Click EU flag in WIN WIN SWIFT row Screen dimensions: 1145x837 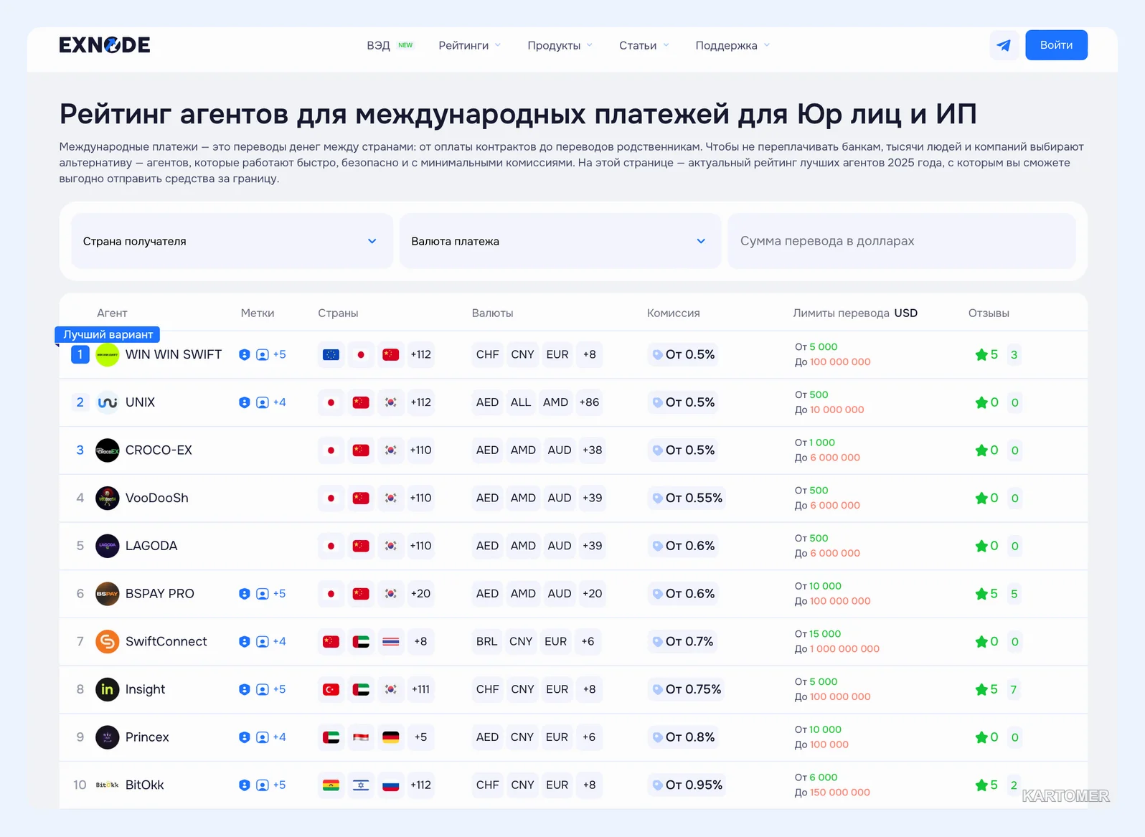click(331, 354)
